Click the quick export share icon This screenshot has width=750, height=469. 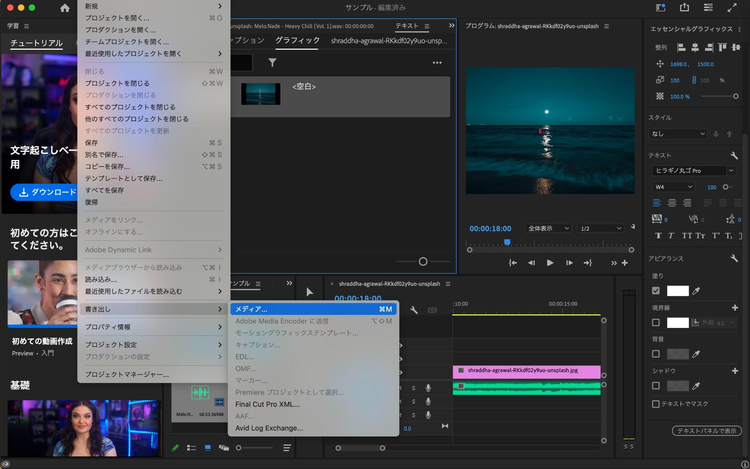click(684, 8)
